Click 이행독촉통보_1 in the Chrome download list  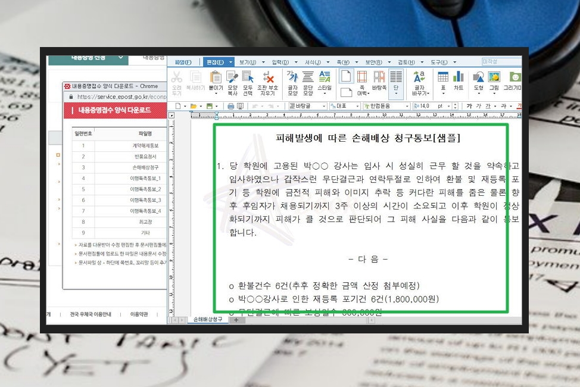pos(145,179)
